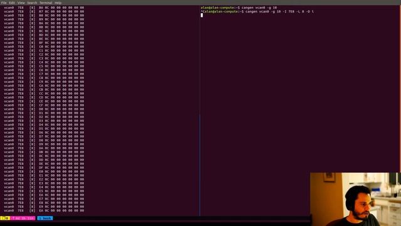Click the last vcan0 row with data byte EA
401x226 pixels.
[44, 211]
